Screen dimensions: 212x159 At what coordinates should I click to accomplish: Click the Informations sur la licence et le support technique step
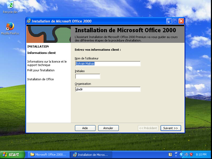pyautogui.click(x=47, y=63)
